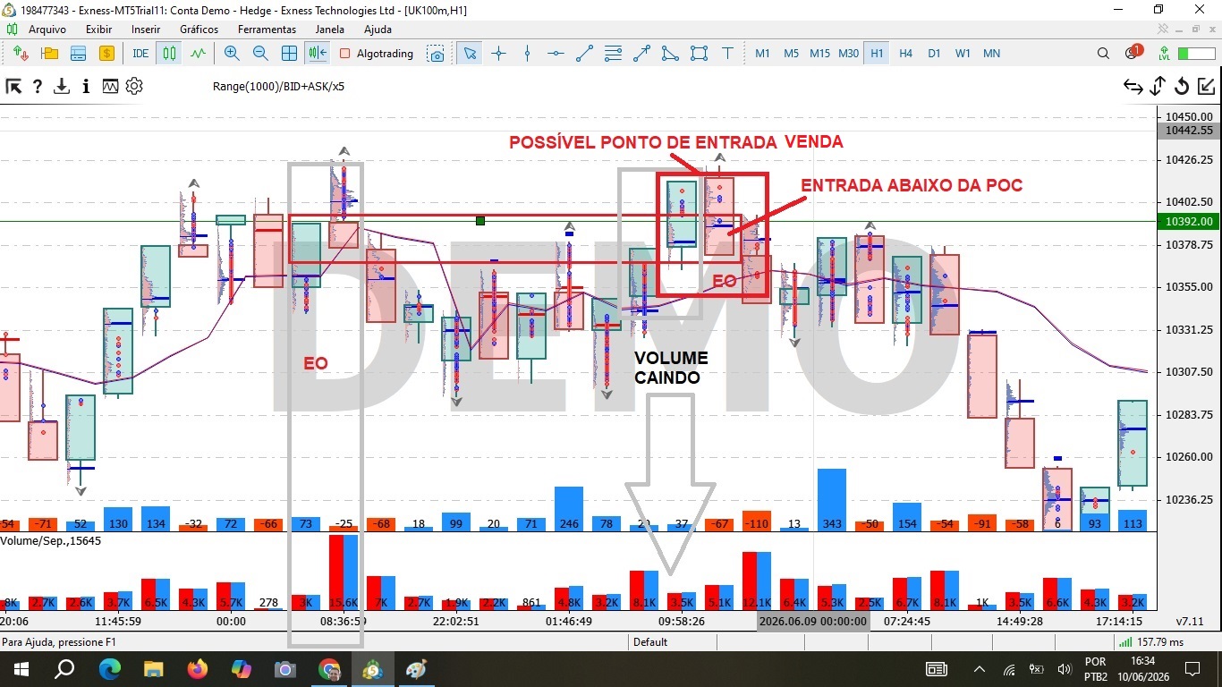The height and width of the screenshot is (687, 1222).
Task: Open account icon with notification badge
Action: tap(1133, 53)
